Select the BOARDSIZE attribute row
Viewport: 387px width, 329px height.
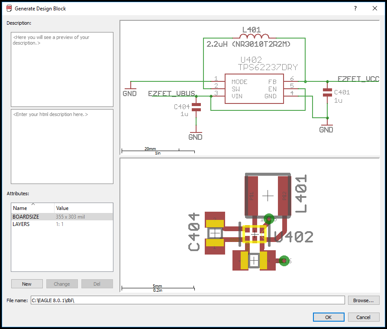[62, 216]
